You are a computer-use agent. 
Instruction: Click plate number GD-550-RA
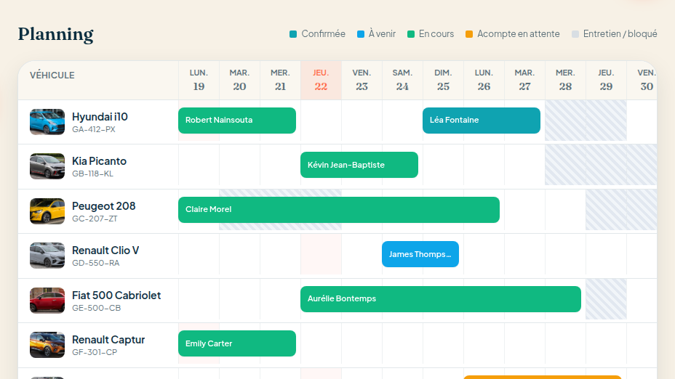pyautogui.click(x=95, y=263)
